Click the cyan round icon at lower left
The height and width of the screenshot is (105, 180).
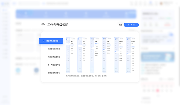pyautogui.click(x=18, y=70)
